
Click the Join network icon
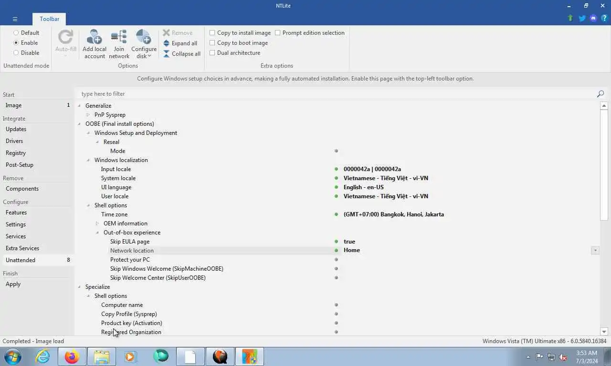pyautogui.click(x=119, y=44)
